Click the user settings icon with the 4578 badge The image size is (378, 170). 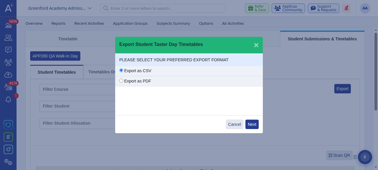(8, 87)
